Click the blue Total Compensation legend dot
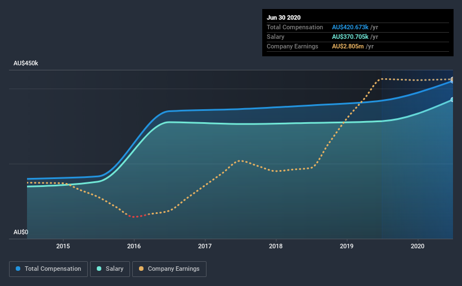 (18, 269)
